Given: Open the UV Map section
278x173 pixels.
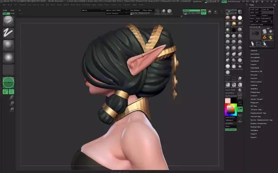Looking at the screenshot, I should [x=254, y=106].
